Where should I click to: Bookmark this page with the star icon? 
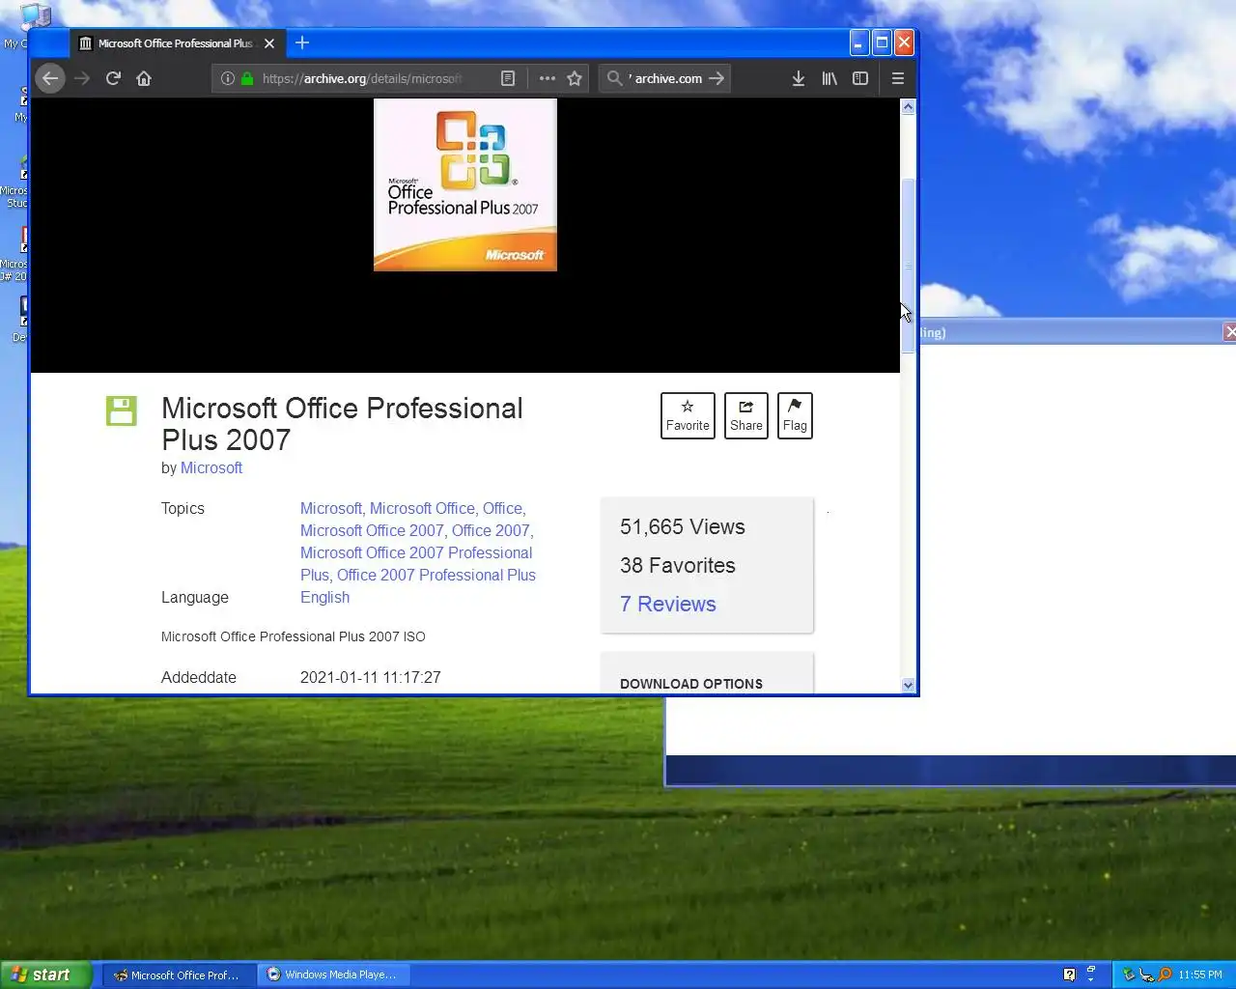click(x=575, y=78)
